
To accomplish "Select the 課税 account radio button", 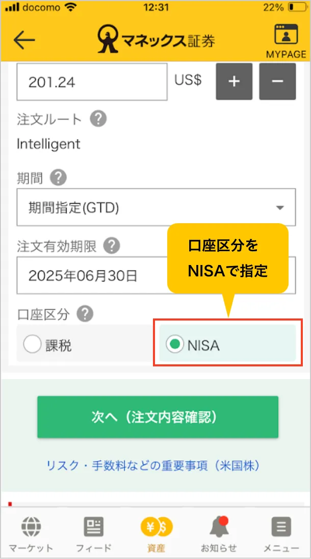I will pyautogui.click(x=33, y=345).
